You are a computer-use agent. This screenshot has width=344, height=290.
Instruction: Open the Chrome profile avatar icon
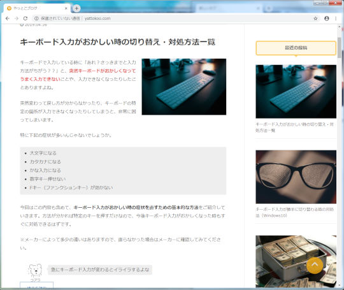coord(327,18)
